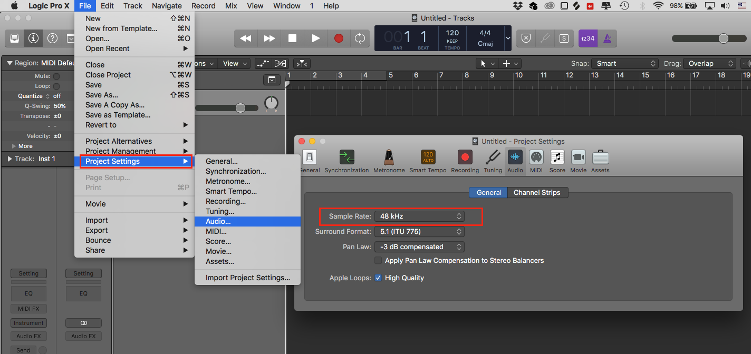Open the Sample Rate dropdown
The width and height of the screenshot is (751, 354).
tap(419, 216)
